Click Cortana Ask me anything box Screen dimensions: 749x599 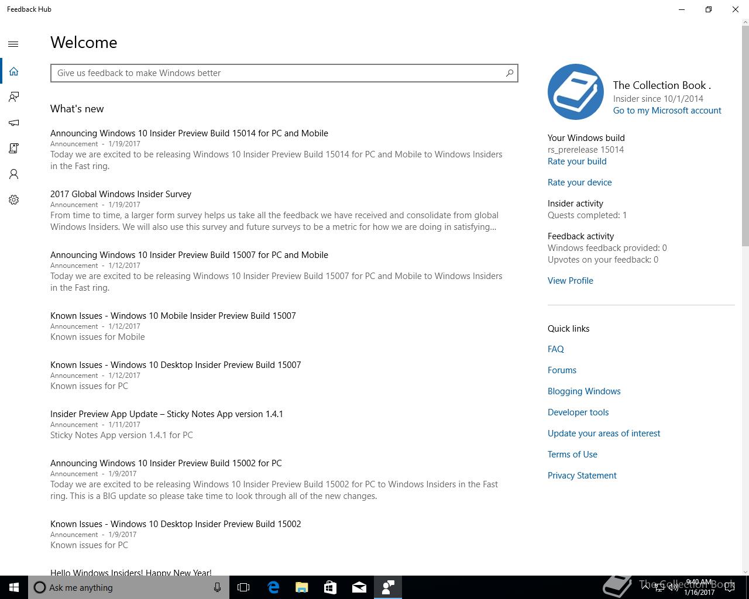(x=129, y=587)
